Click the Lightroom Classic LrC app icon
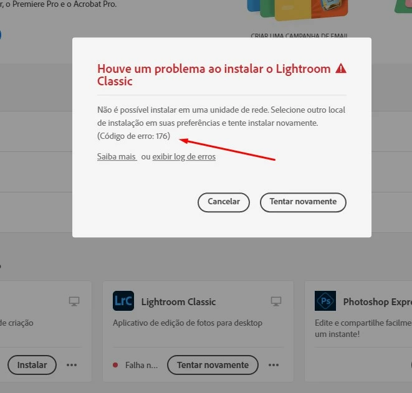The image size is (412, 393). 123,301
